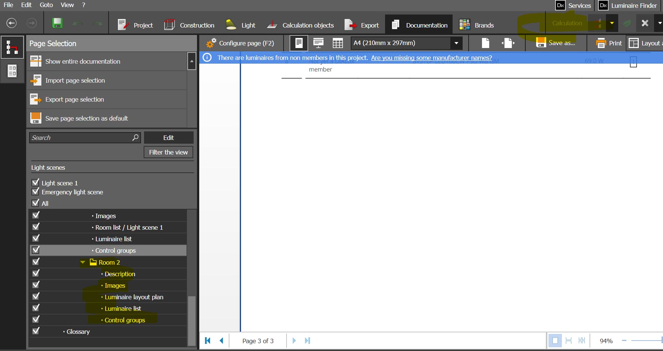Open the File menu

click(8, 5)
